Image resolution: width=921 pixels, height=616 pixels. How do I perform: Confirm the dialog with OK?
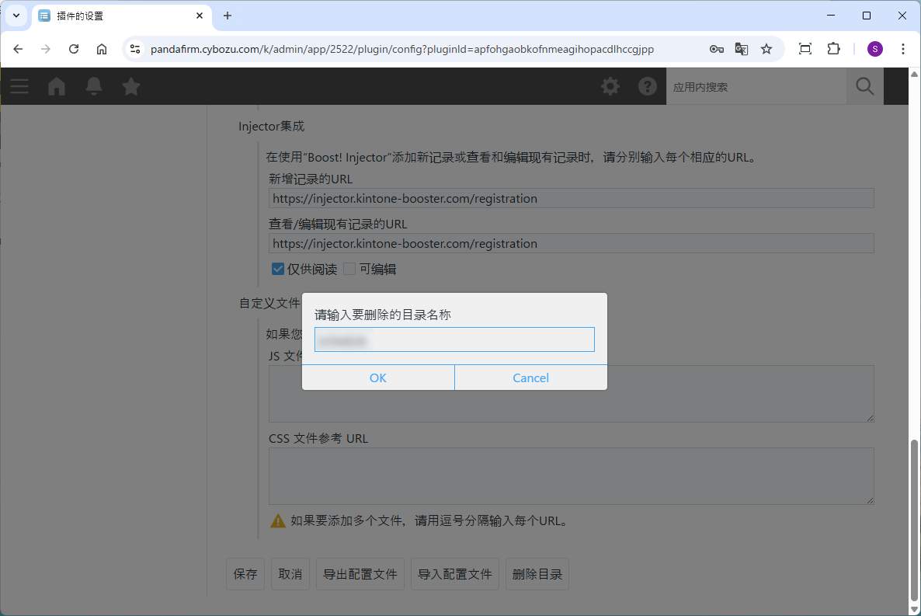(x=378, y=378)
